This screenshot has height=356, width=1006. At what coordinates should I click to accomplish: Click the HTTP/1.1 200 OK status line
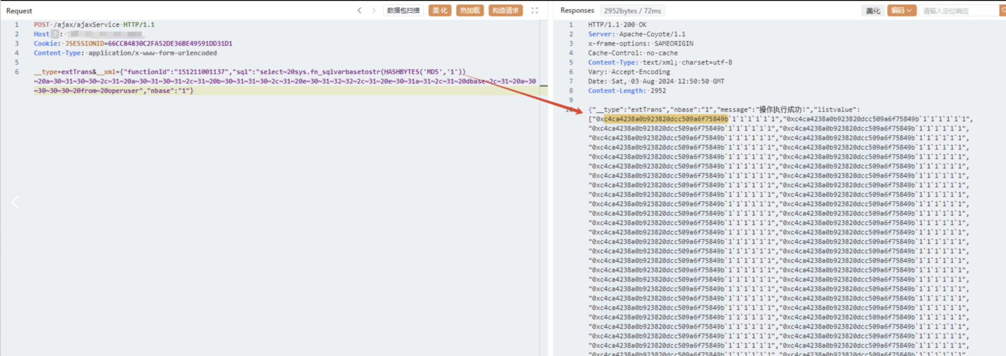[617, 25]
